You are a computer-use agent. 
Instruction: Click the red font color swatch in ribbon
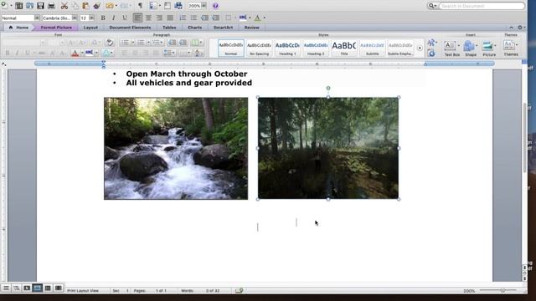point(75,53)
